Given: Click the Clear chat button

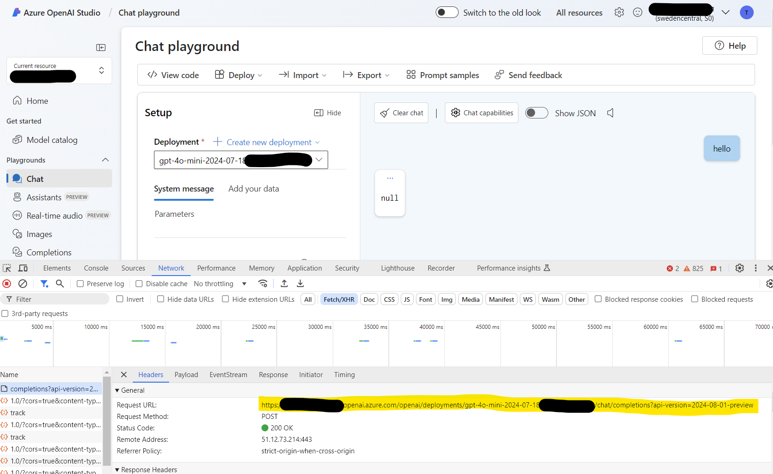Looking at the screenshot, I should point(401,113).
